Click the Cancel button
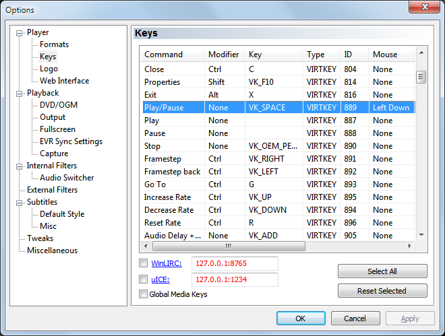This screenshot has height=336, width=445. coord(355,318)
